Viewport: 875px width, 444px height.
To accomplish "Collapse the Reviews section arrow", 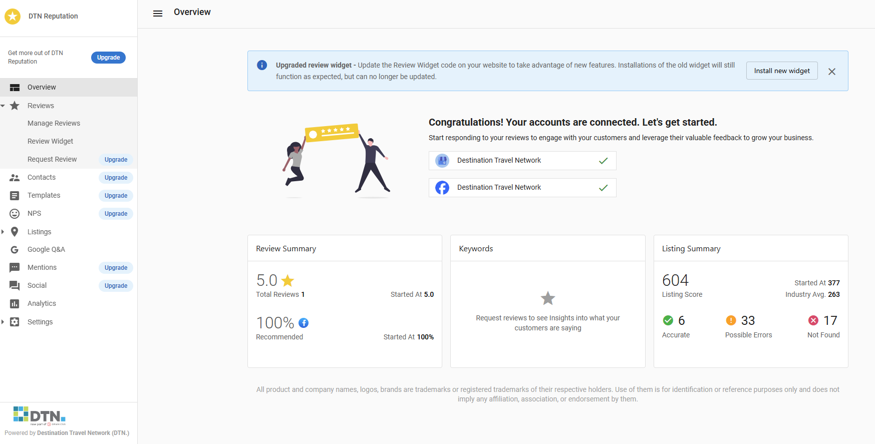I will [x=3, y=106].
